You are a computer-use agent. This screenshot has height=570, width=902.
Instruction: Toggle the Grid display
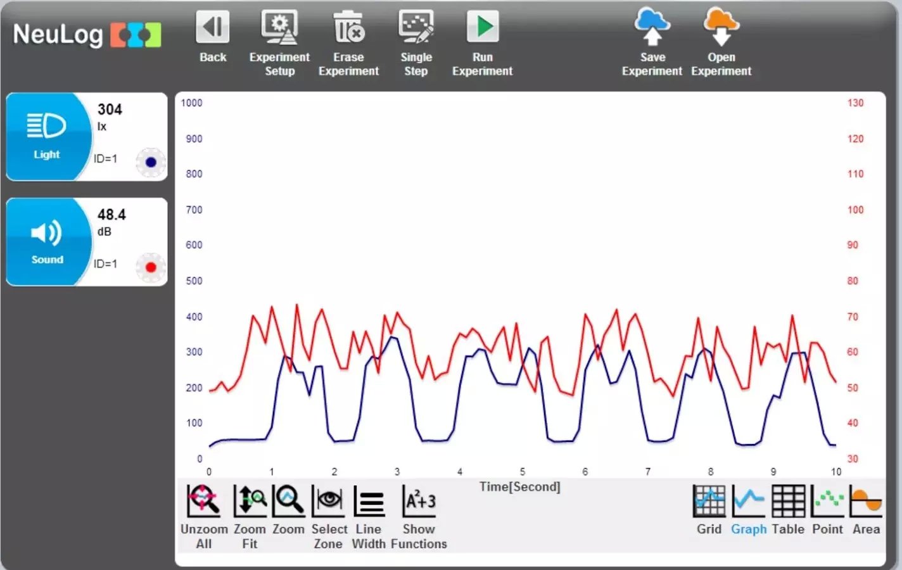pos(709,501)
